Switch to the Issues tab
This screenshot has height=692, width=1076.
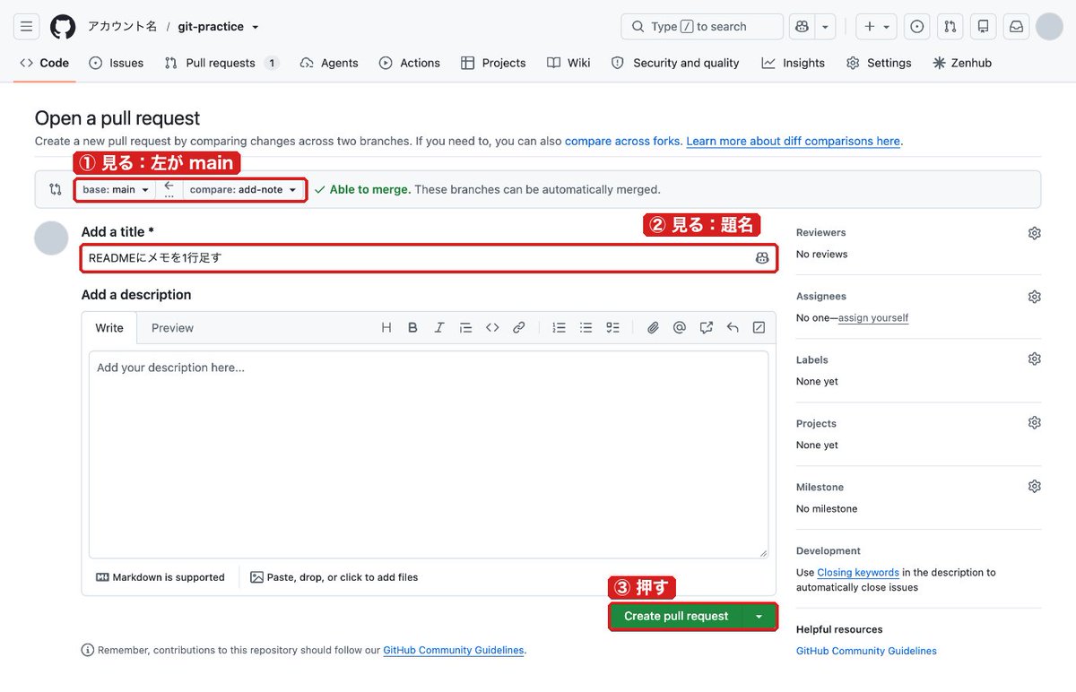tap(117, 63)
